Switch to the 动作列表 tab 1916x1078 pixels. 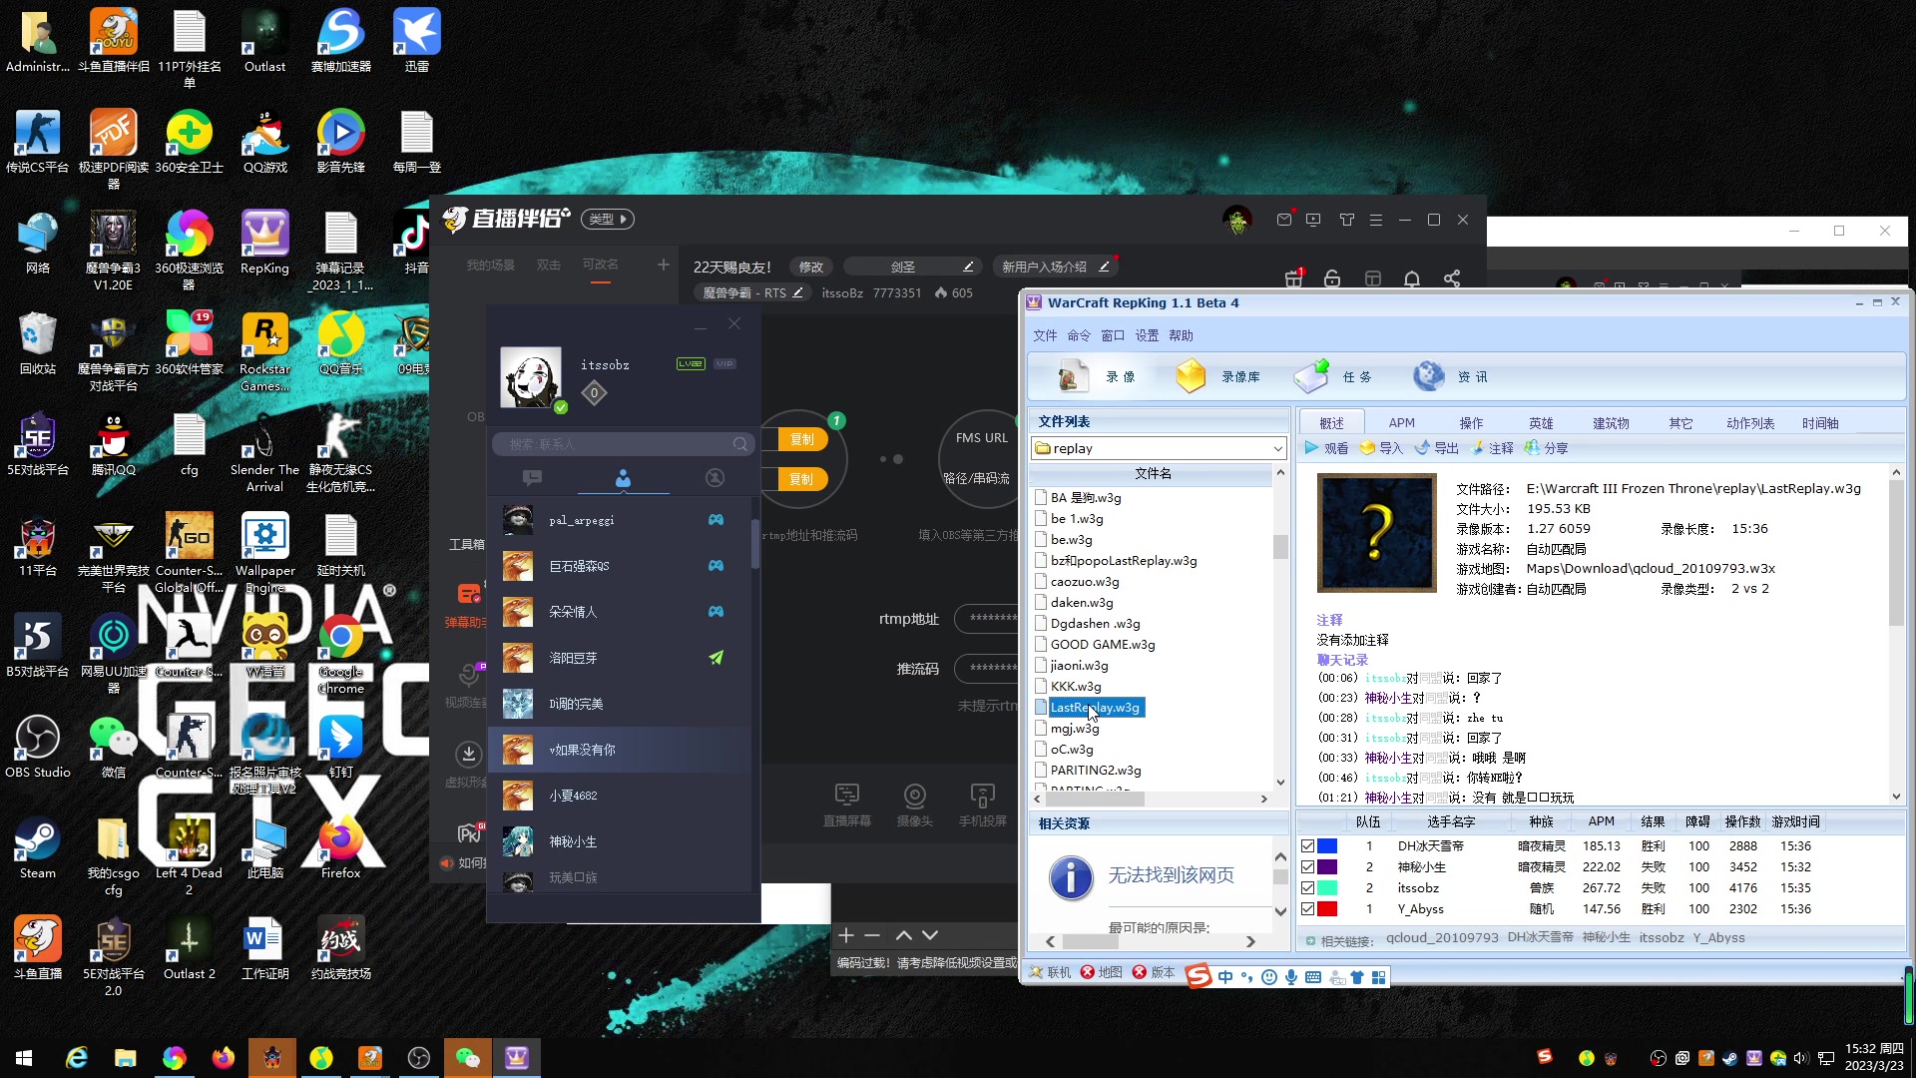(1750, 423)
